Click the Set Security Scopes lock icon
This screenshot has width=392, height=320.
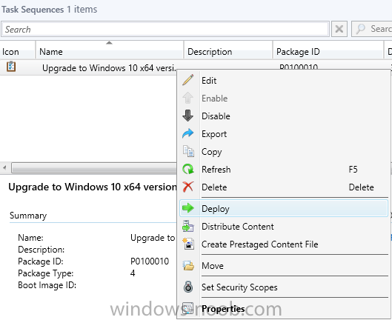188,287
